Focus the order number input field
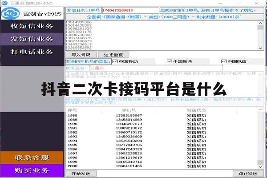 (130, 10)
